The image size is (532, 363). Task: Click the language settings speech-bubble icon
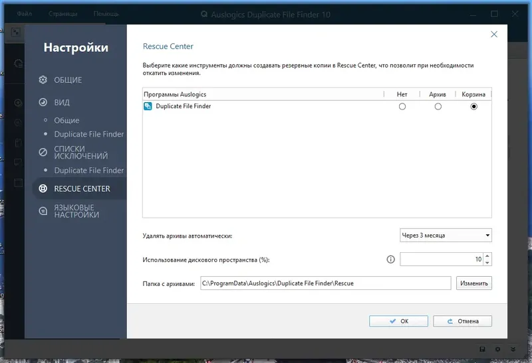(43, 211)
